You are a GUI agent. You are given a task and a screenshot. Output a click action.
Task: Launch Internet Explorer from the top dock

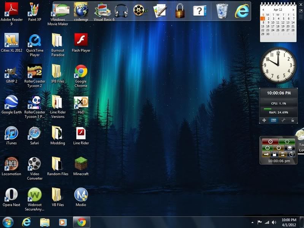coord(242,11)
